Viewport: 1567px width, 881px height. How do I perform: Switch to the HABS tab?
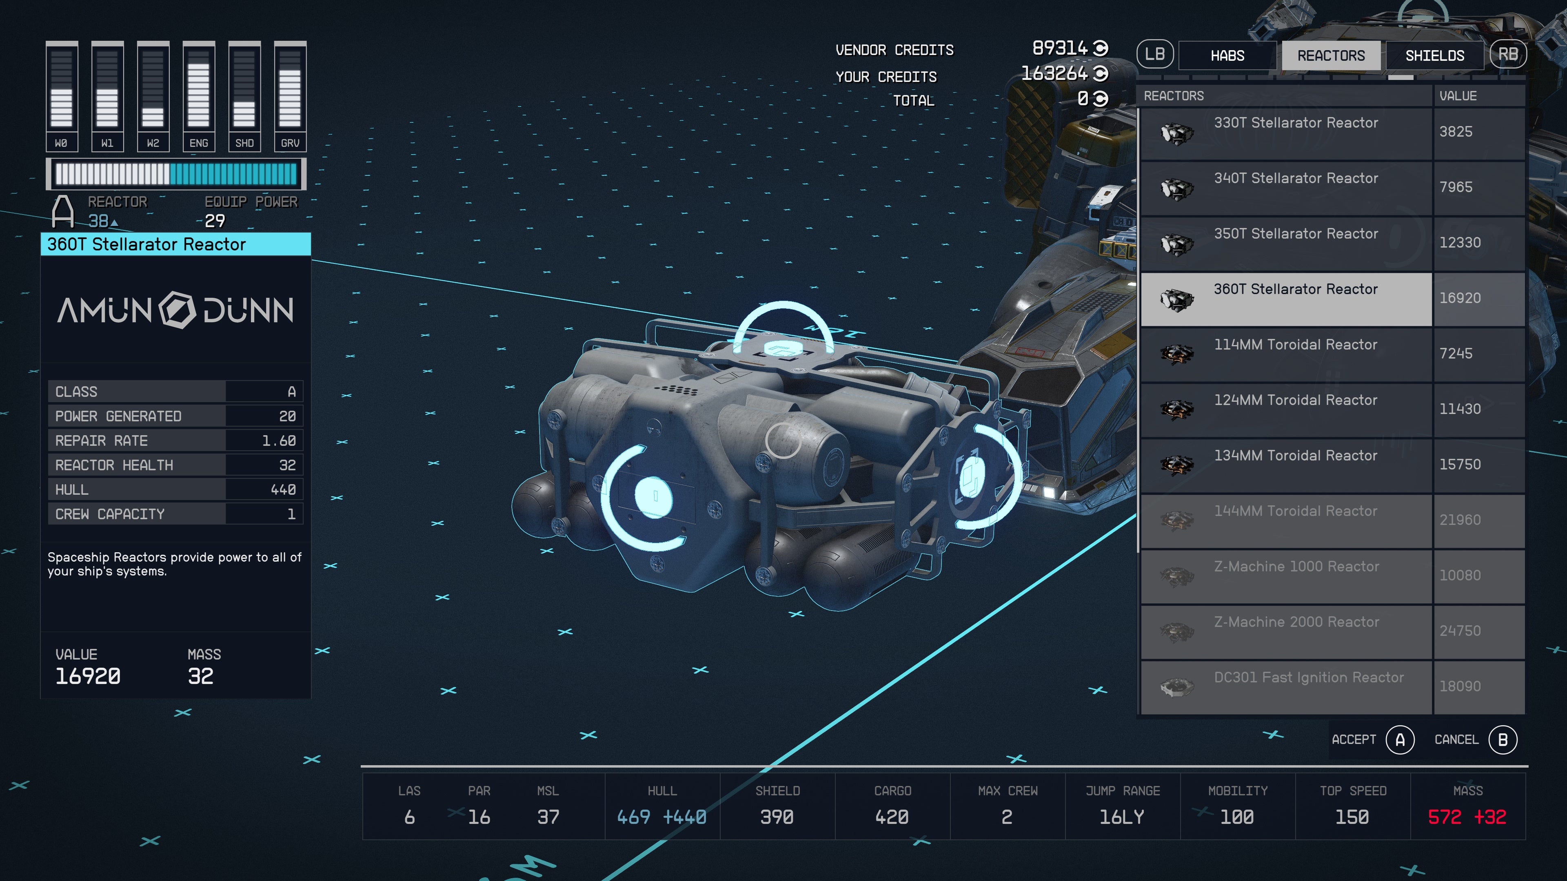tap(1226, 55)
